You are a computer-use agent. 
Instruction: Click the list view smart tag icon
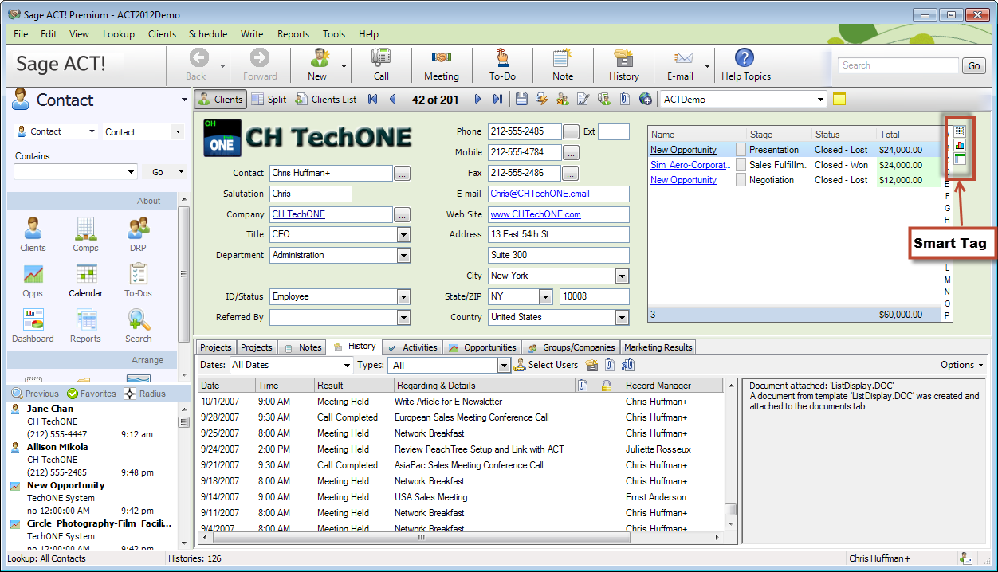(x=960, y=131)
